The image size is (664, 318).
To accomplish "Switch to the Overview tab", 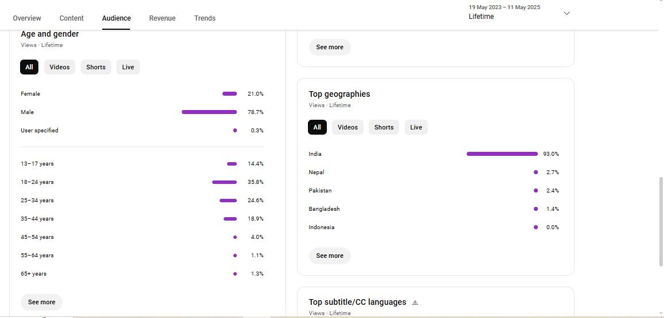I will coord(27,18).
